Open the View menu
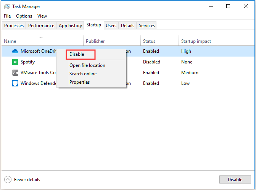Viewport: 256px width, 190px height. tap(42, 16)
